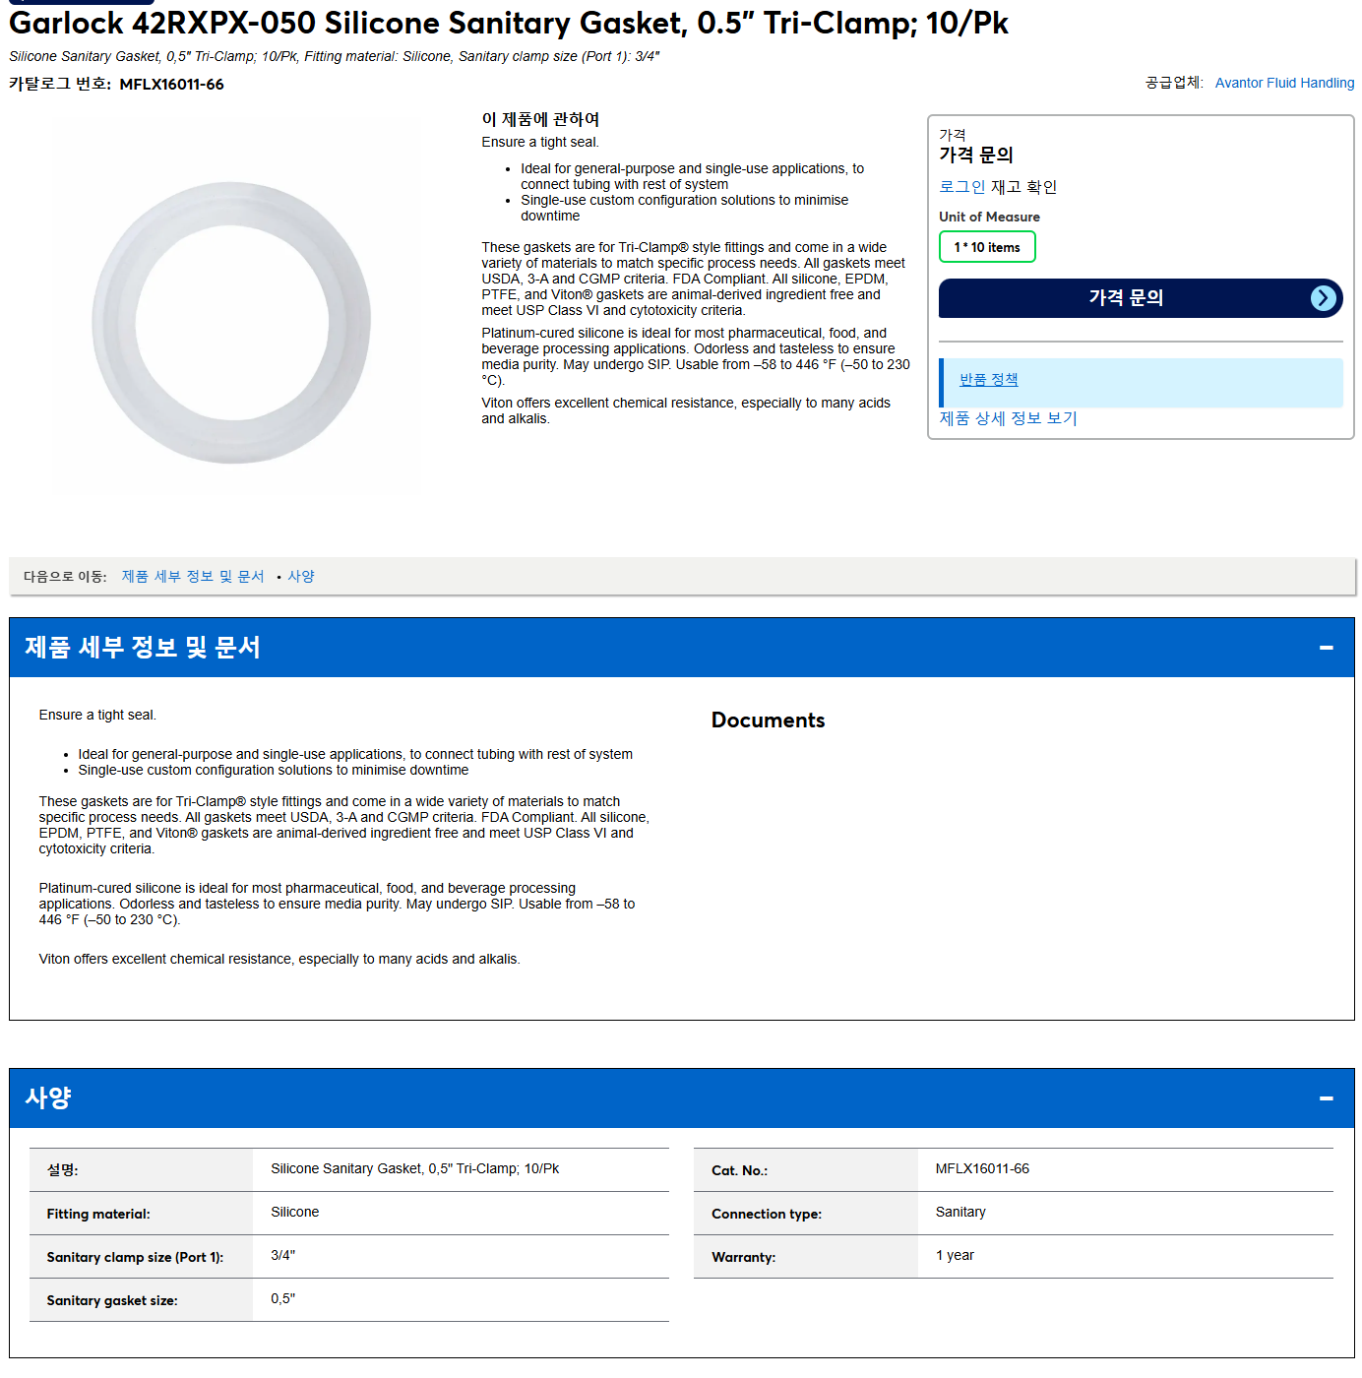This screenshot has width=1362, height=1378.
Task: Open the Avantor Fluid Handling supplier link
Action: click(x=1284, y=83)
